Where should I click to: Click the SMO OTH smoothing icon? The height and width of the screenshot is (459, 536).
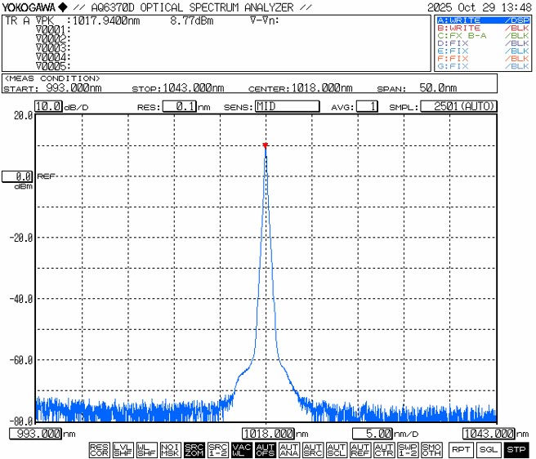click(x=431, y=449)
